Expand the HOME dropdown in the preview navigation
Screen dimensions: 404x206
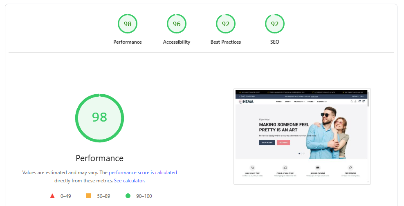click(x=279, y=102)
